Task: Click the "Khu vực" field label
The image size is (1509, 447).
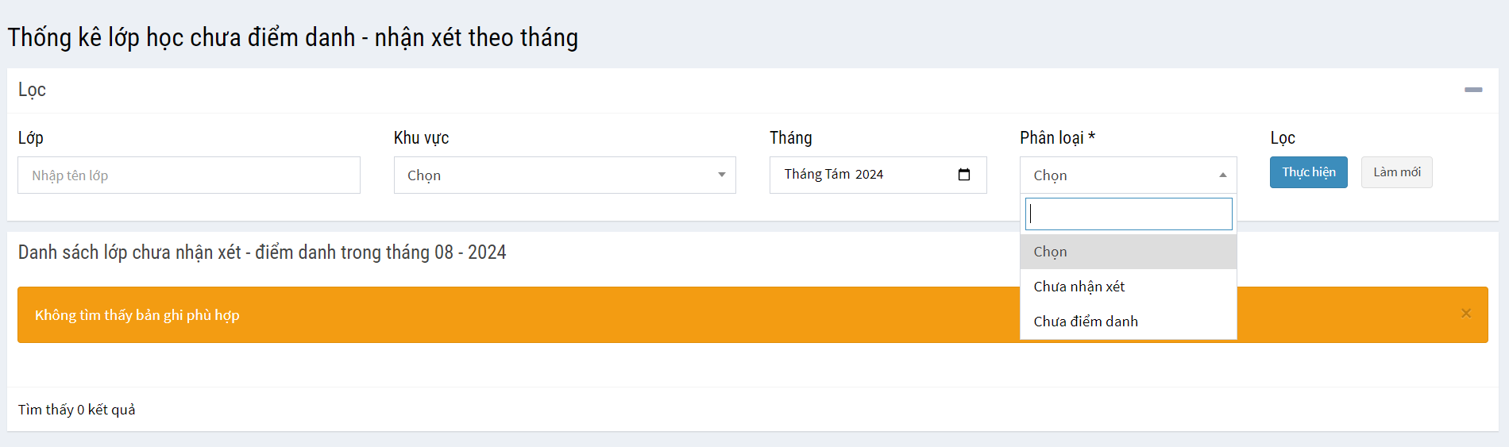Action: [x=421, y=137]
